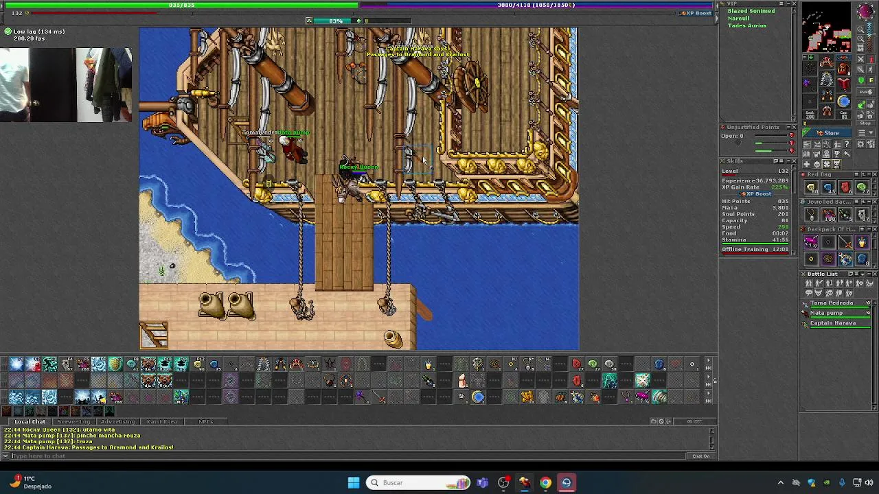
Task: Collapse the VIP panel
Action: pyautogui.click(x=787, y=4)
